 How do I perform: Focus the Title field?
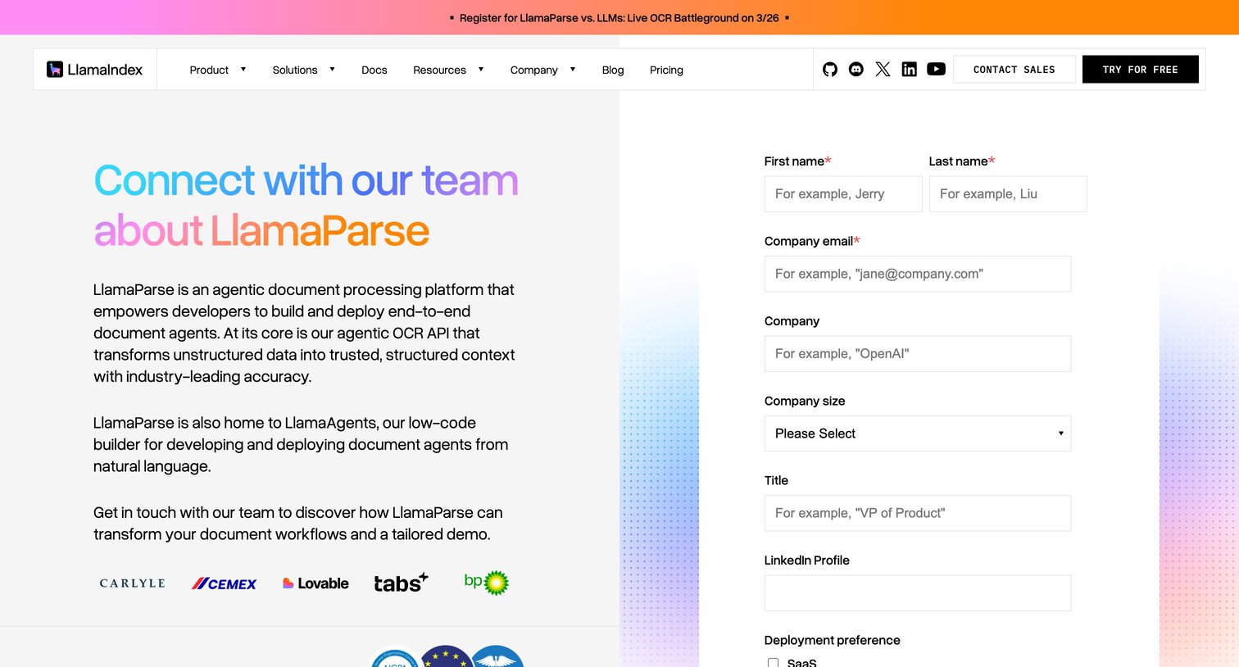point(918,513)
